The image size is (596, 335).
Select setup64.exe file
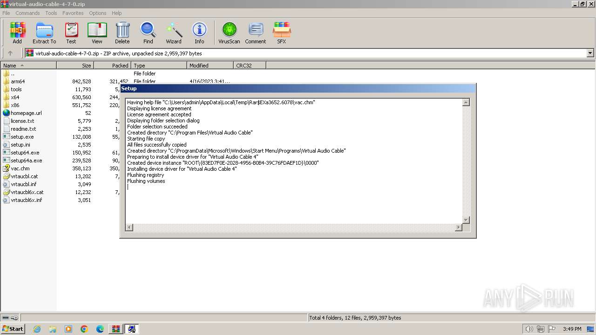coord(25,153)
